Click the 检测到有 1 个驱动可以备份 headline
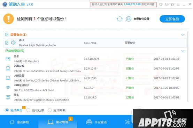 click(42, 19)
